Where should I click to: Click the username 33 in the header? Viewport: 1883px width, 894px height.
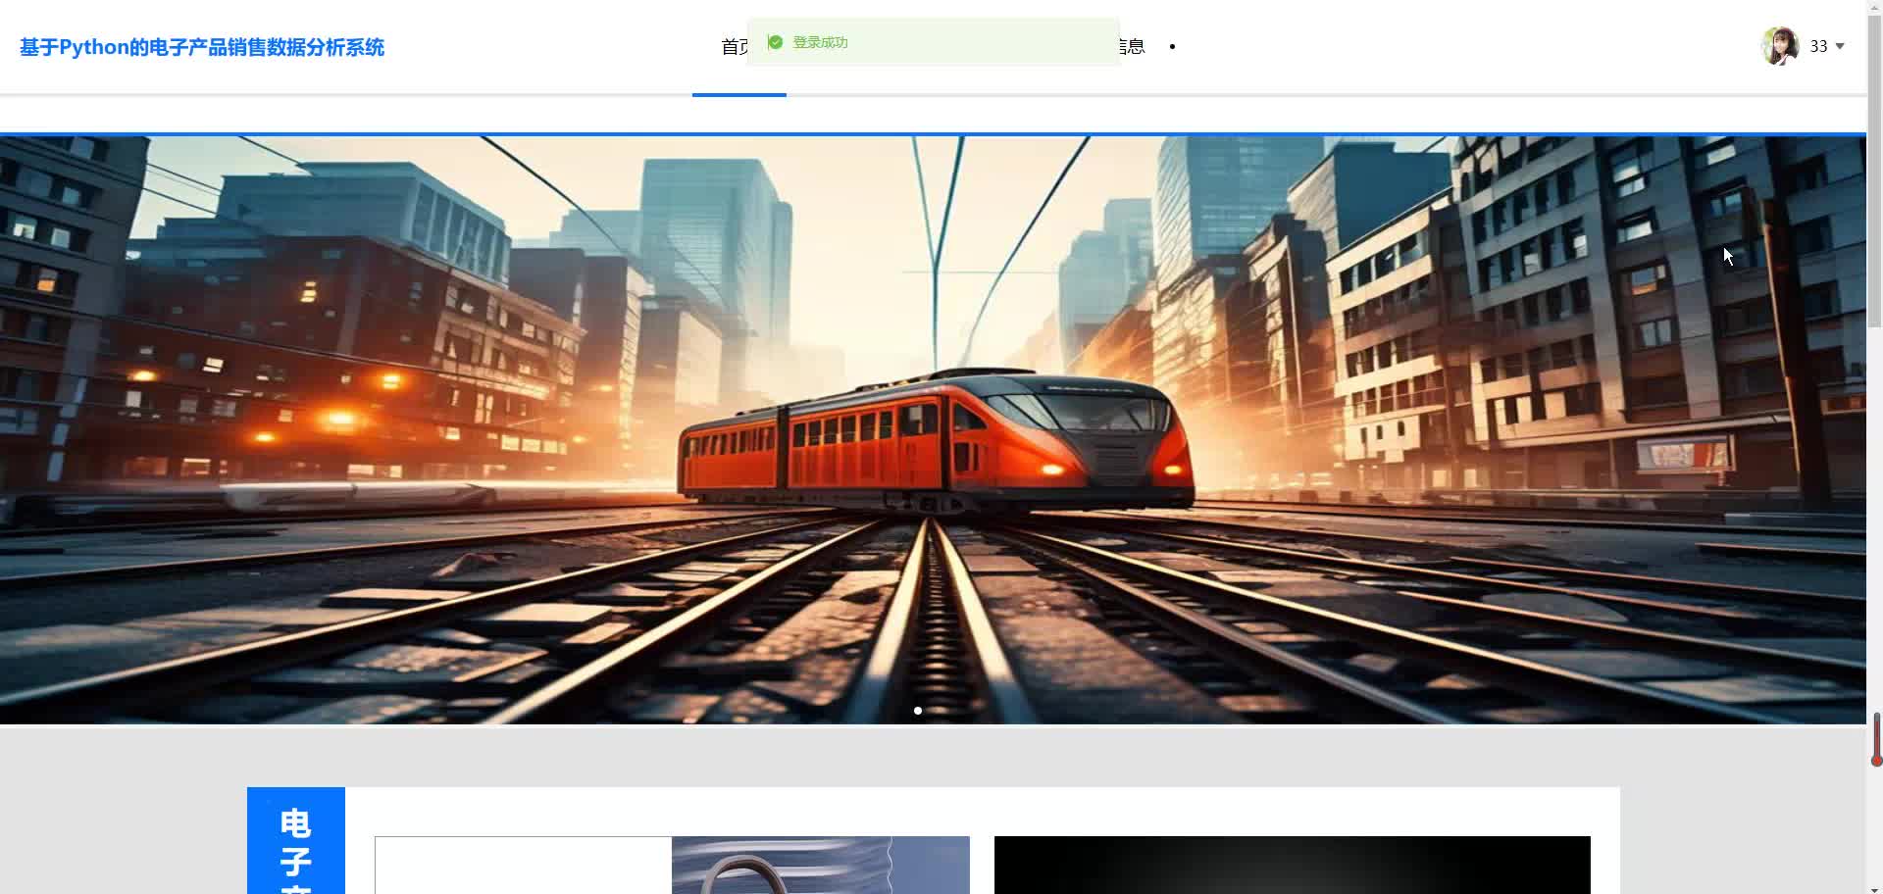[x=1818, y=46]
